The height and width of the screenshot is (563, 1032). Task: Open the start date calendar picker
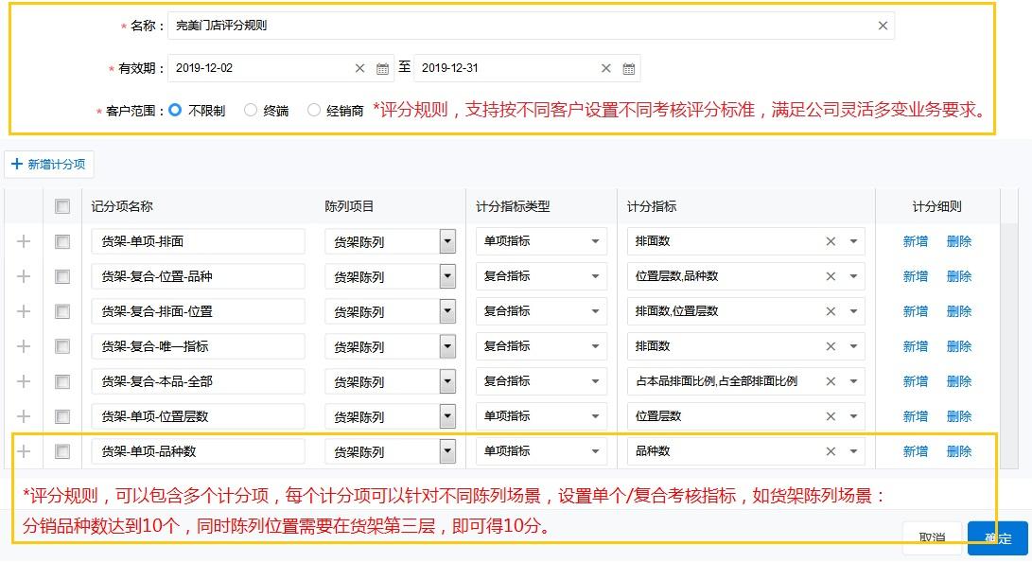point(382,68)
